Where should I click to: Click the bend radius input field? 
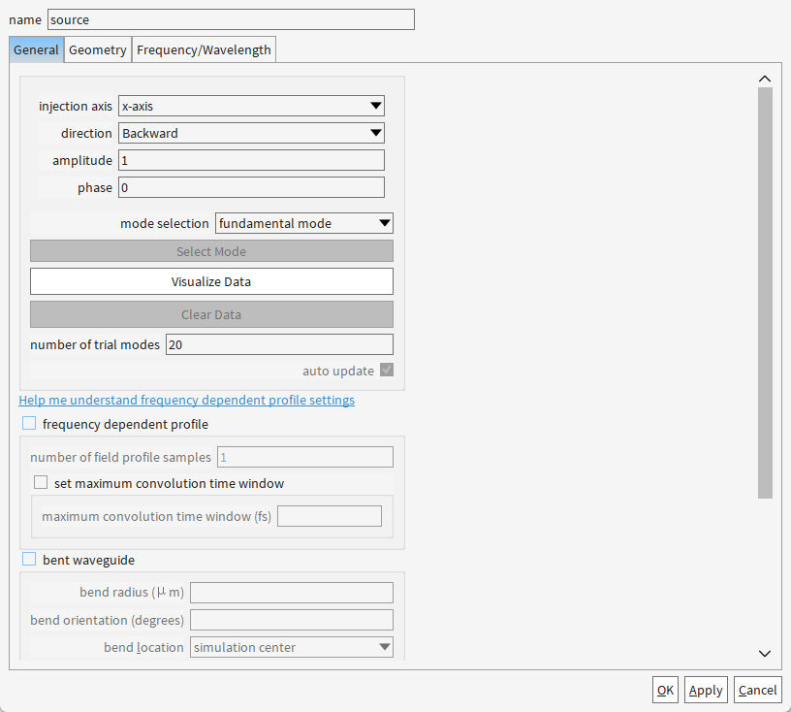pyautogui.click(x=292, y=593)
